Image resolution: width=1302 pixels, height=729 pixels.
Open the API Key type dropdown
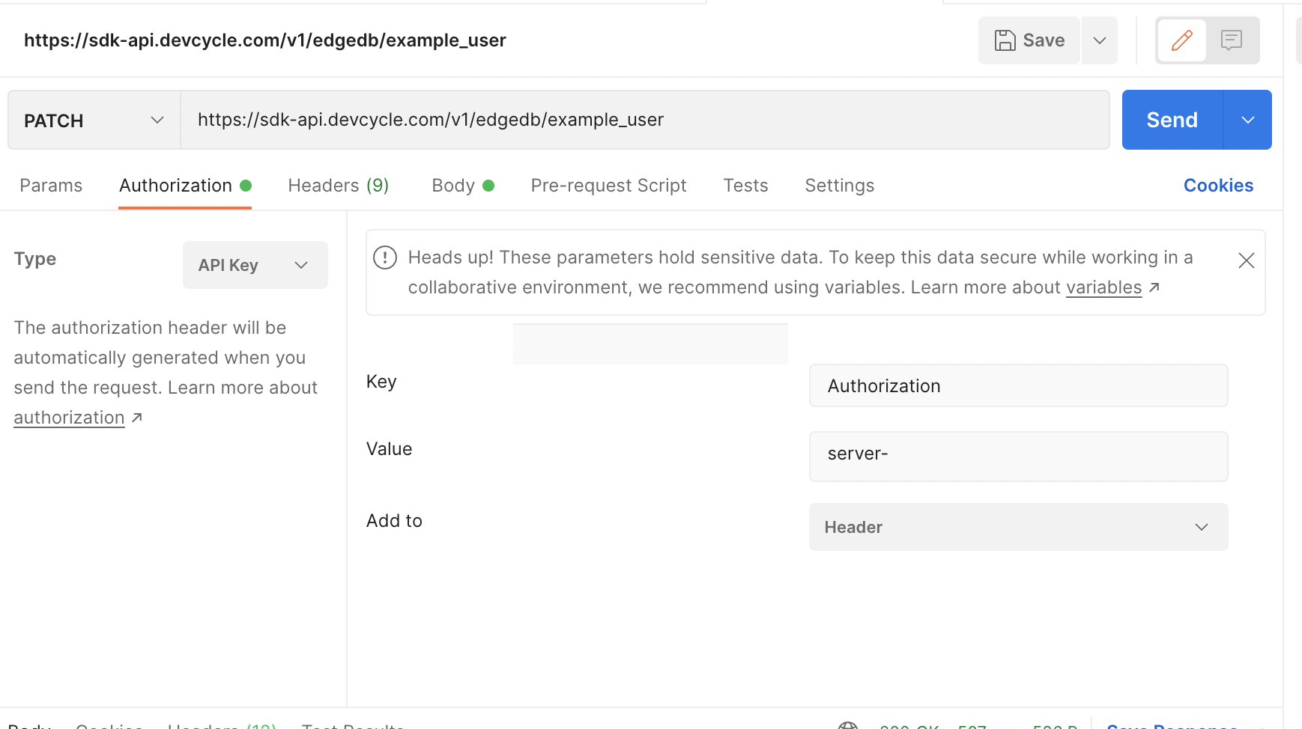click(255, 265)
